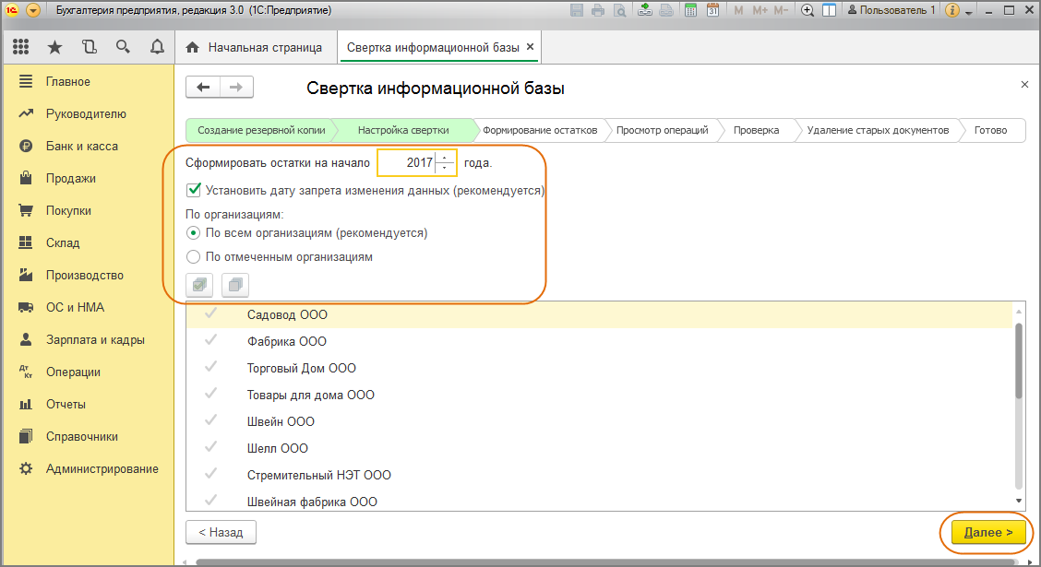Click the check all organizations icon
This screenshot has height=567, width=1041.
[x=199, y=285]
